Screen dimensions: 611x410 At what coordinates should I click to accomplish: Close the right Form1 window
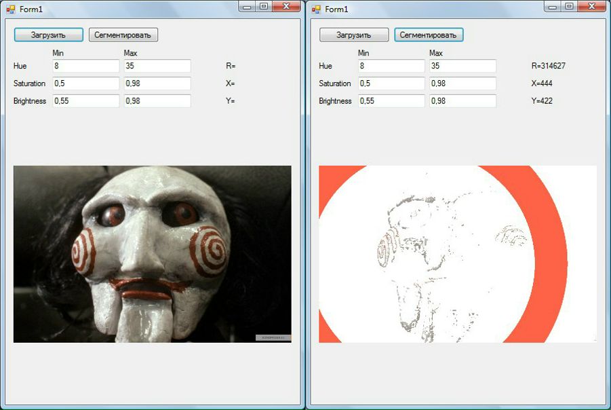(x=592, y=7)
